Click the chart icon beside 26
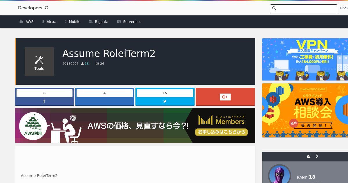Viewport: 348px width, 183px height. [97, 64]
